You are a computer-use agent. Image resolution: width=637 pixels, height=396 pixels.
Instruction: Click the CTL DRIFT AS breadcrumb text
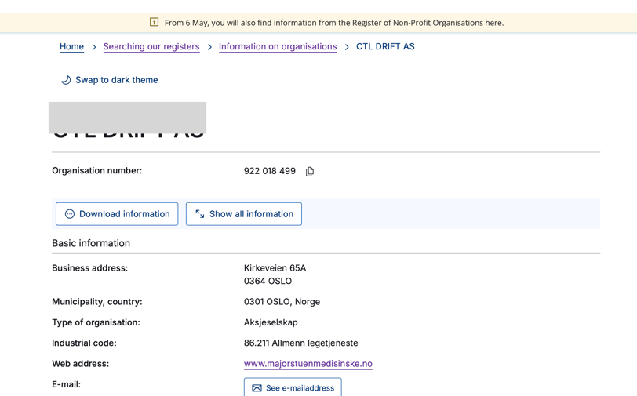click(x=385, y=47)
